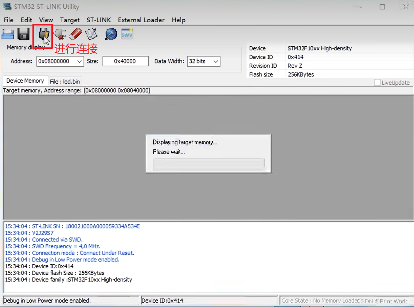The width and height of the screenshot is (414, 307).
Task: Click the ST-LINK SN log line
Action: point(73,226)
